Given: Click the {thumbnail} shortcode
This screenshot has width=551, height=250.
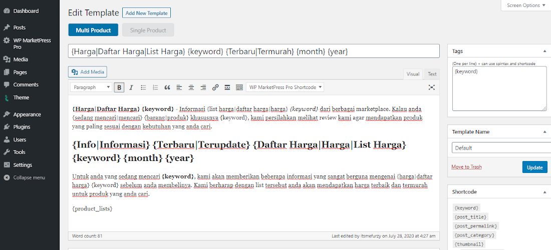Looking at the screenshot, I should tap(469, 244).
